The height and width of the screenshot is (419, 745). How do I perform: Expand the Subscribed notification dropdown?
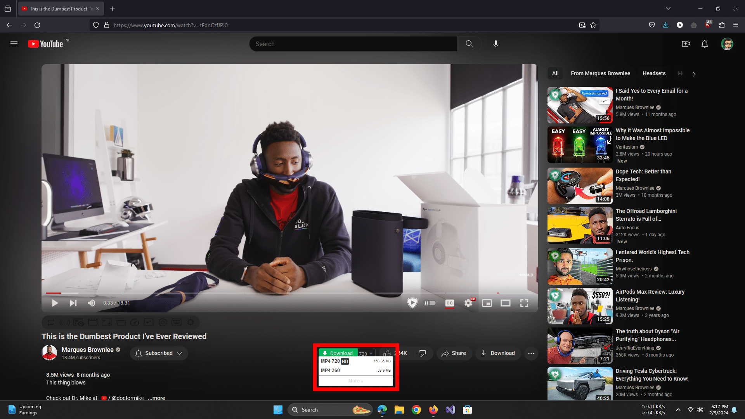click(159, 353)
